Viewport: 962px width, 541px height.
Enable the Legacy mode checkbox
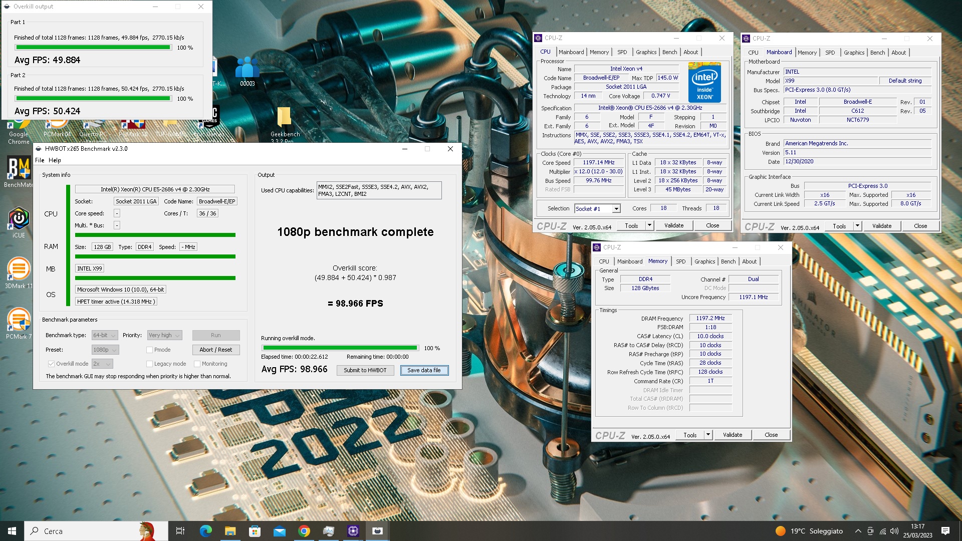click(149, 364)
